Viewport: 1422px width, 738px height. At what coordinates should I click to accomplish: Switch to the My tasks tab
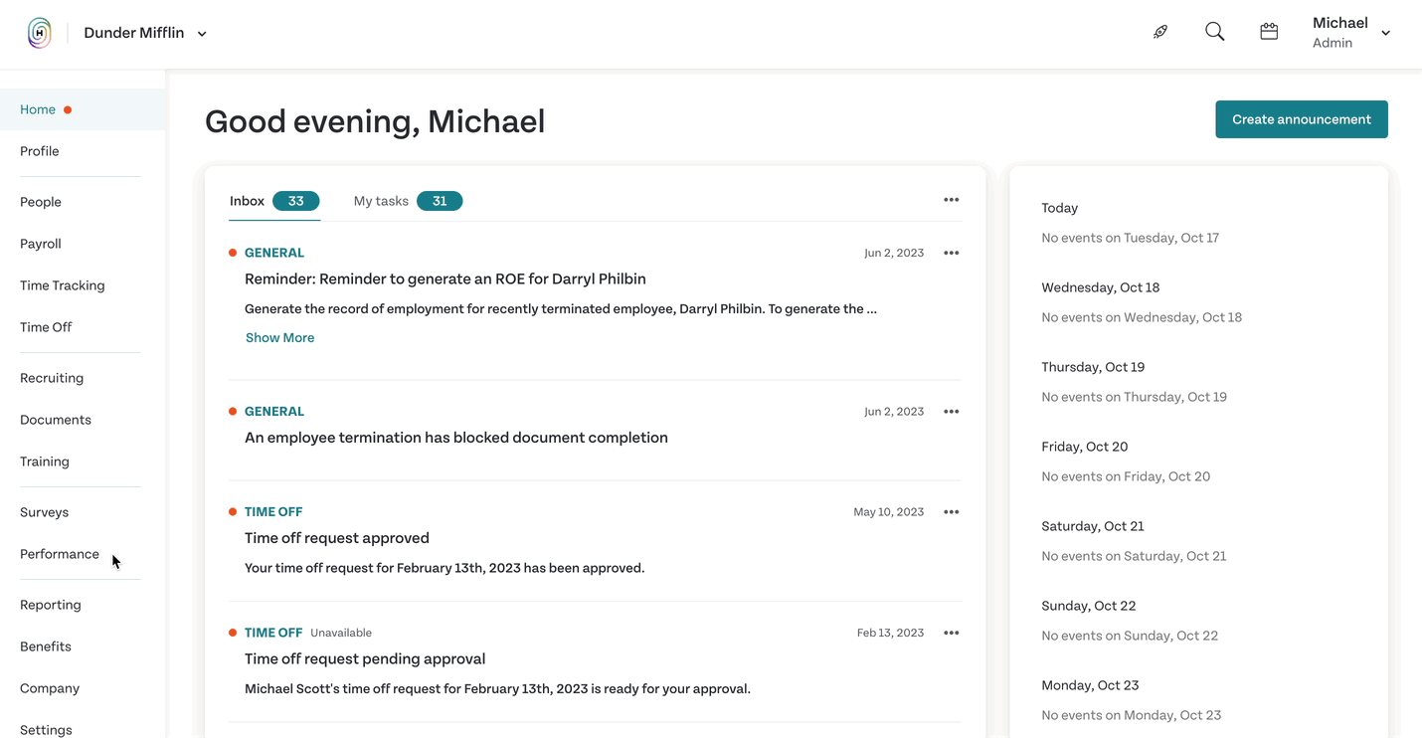point(408,201)
